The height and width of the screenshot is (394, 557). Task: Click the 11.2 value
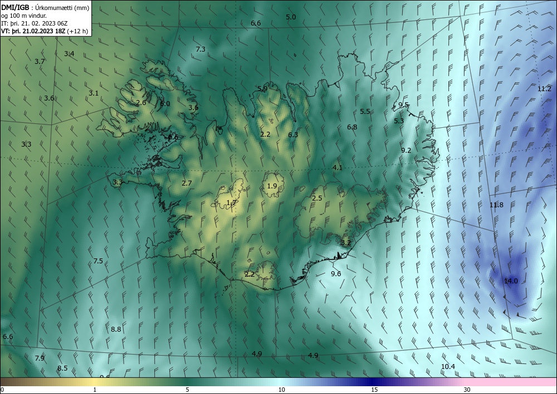tap(544, 89)
